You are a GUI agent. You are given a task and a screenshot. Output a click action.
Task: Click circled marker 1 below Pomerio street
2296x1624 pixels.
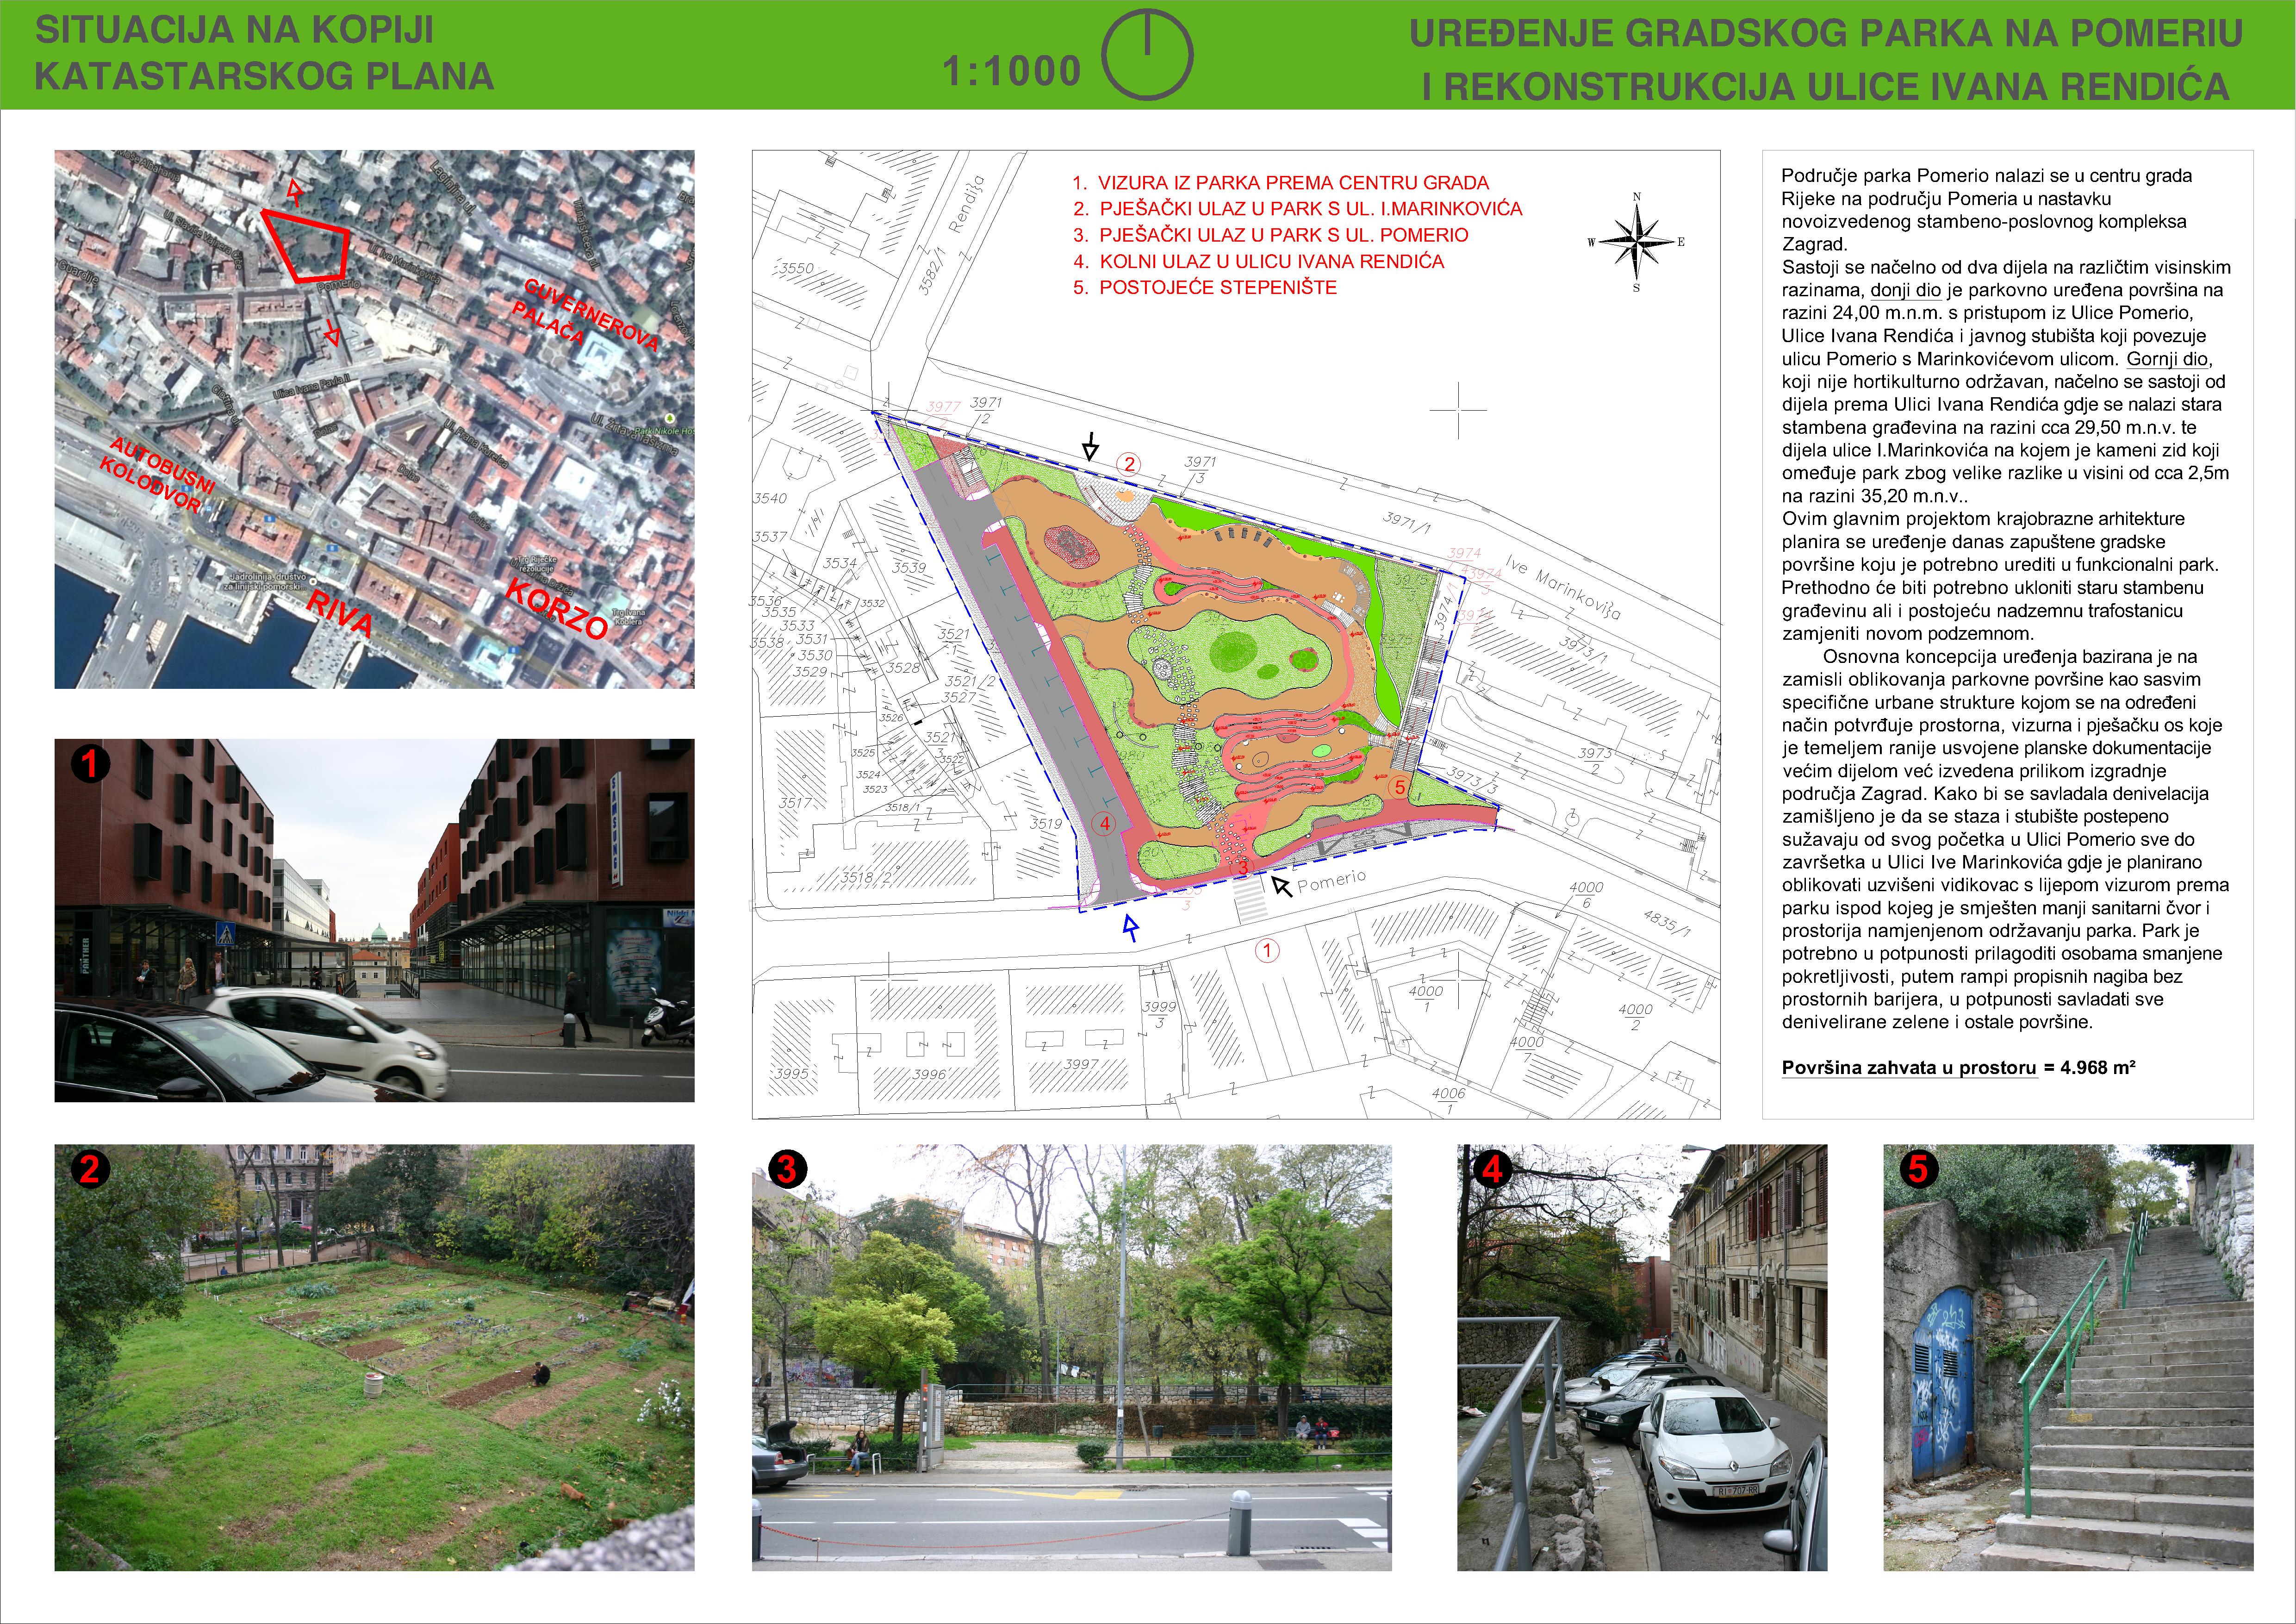[1267, 950]
